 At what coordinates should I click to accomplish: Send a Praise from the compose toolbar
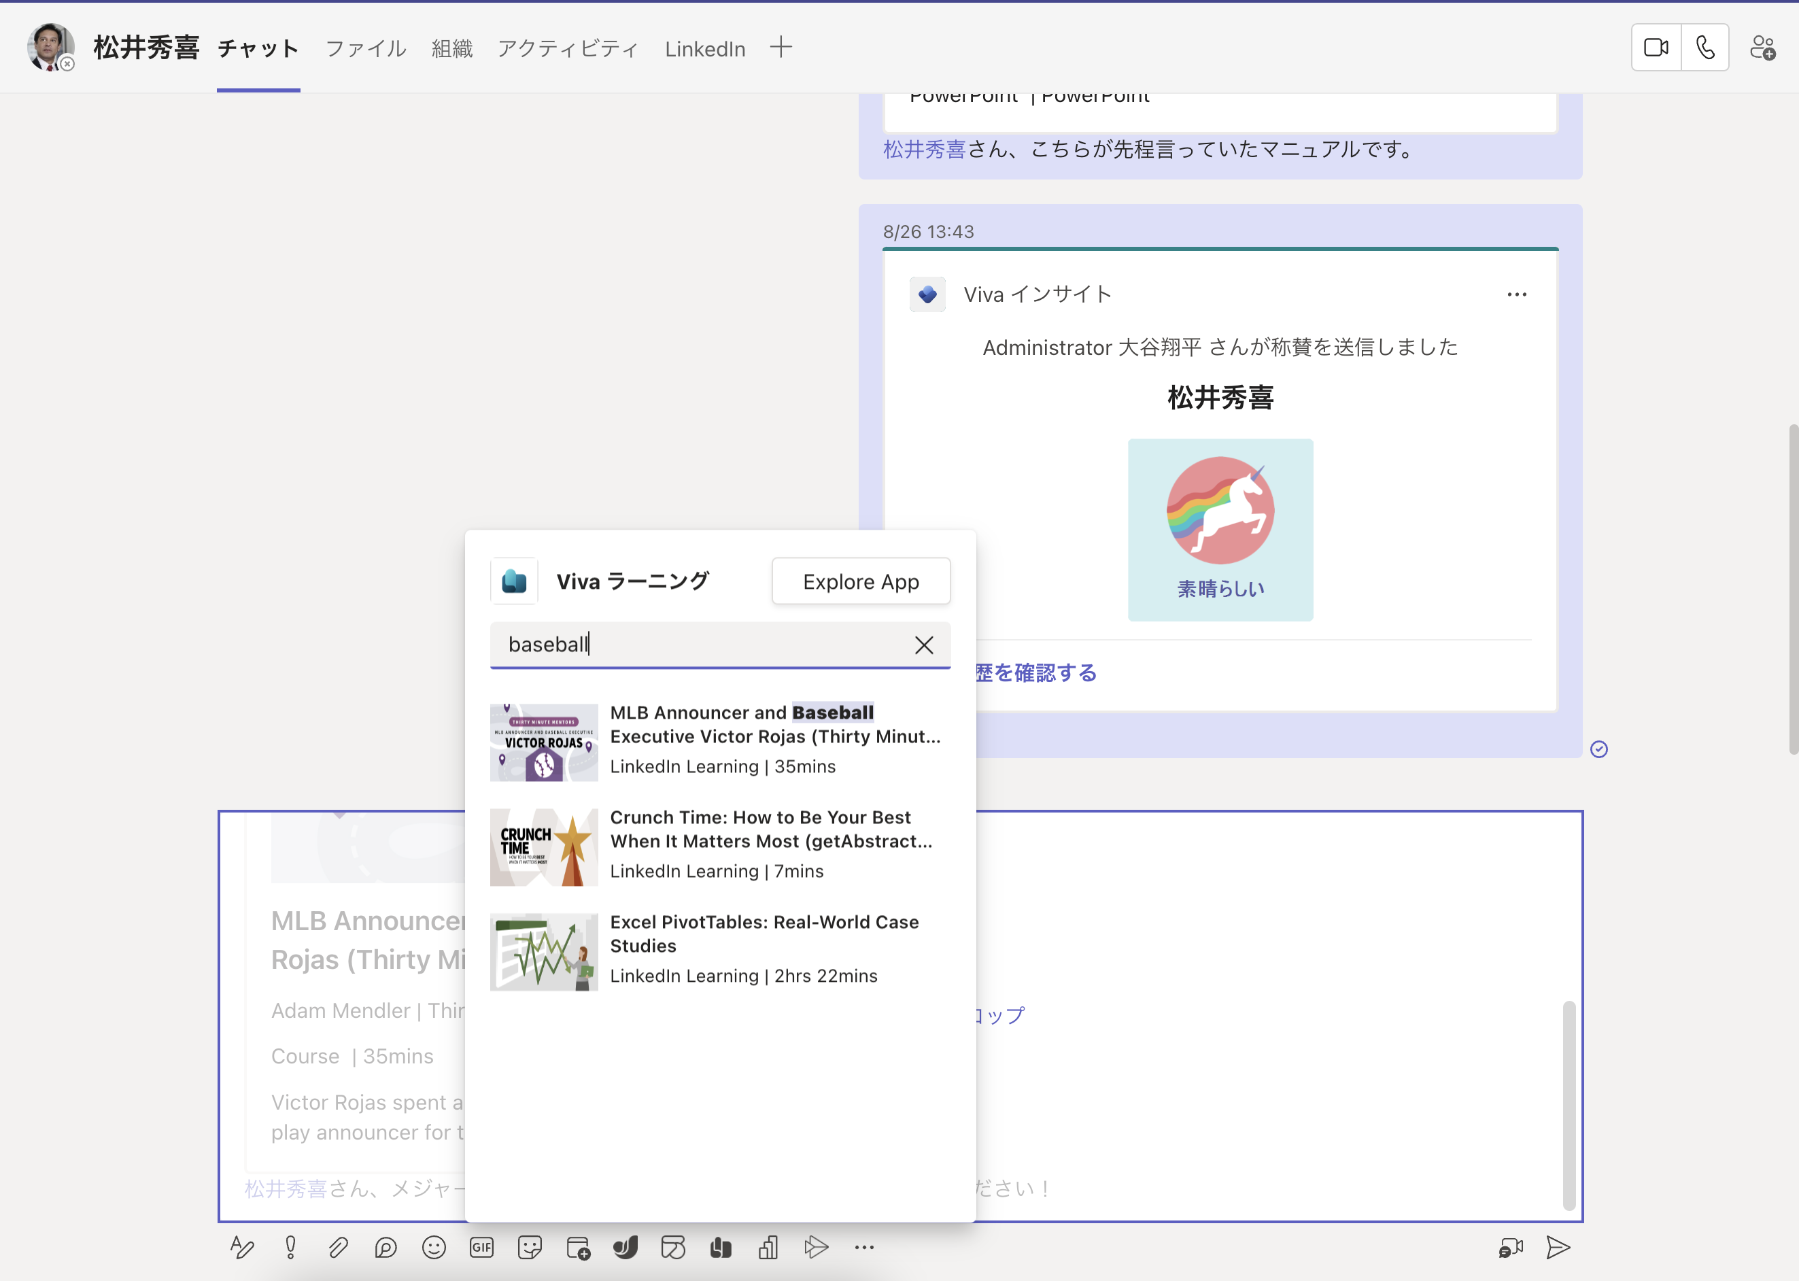(x=720, y=1247)
